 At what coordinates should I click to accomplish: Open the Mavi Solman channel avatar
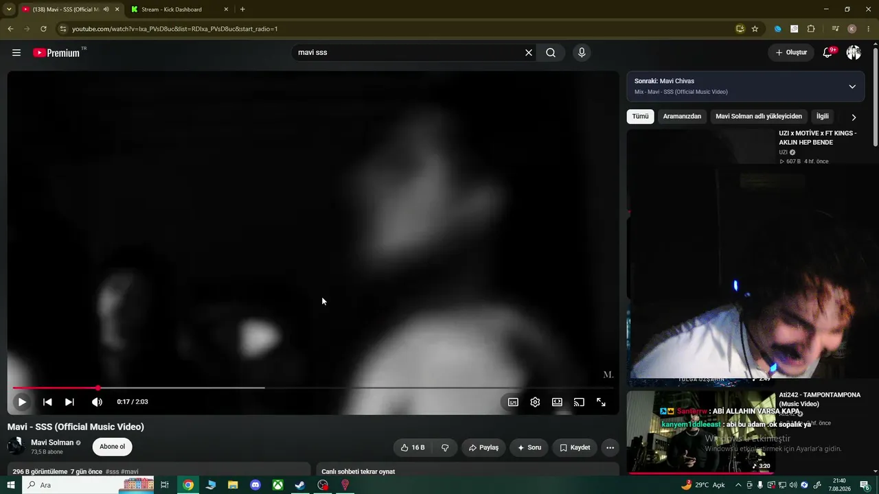click(16, 447)
